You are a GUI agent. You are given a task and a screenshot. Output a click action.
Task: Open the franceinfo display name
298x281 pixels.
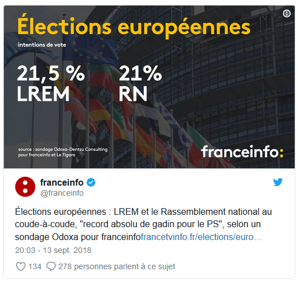[62, 182]
